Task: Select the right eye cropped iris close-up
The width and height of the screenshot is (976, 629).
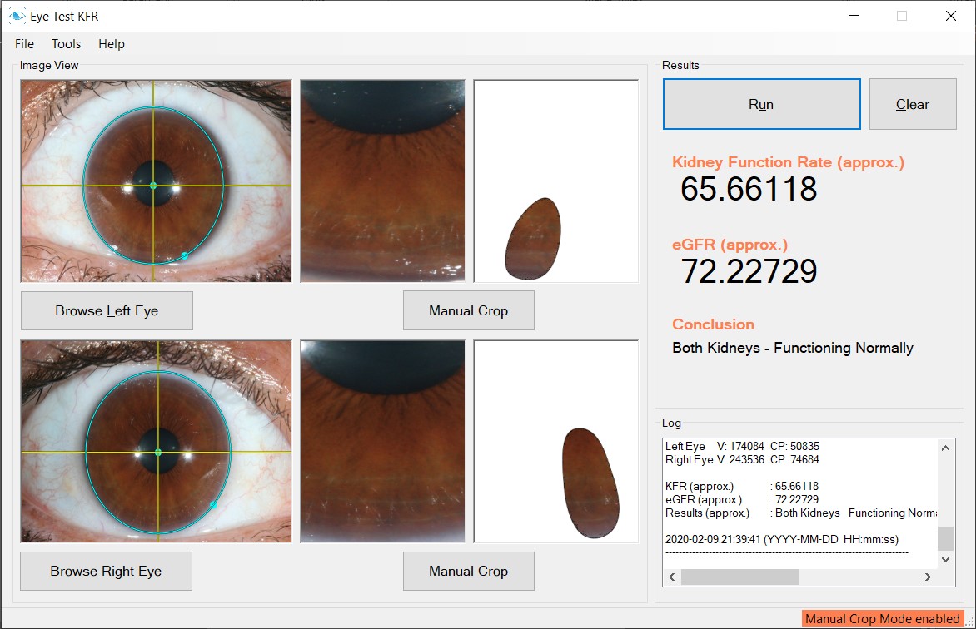Action: (382, 441)
